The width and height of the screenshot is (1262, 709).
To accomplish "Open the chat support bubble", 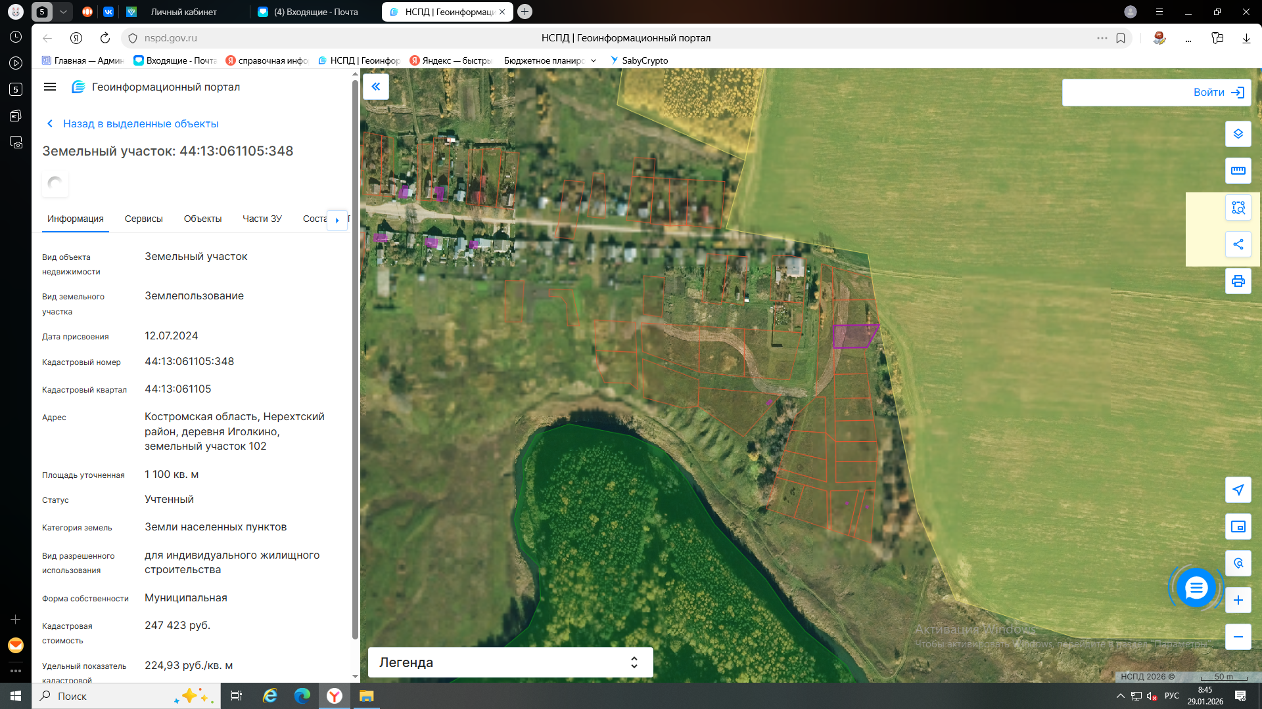I will (x=1196, y=588).
